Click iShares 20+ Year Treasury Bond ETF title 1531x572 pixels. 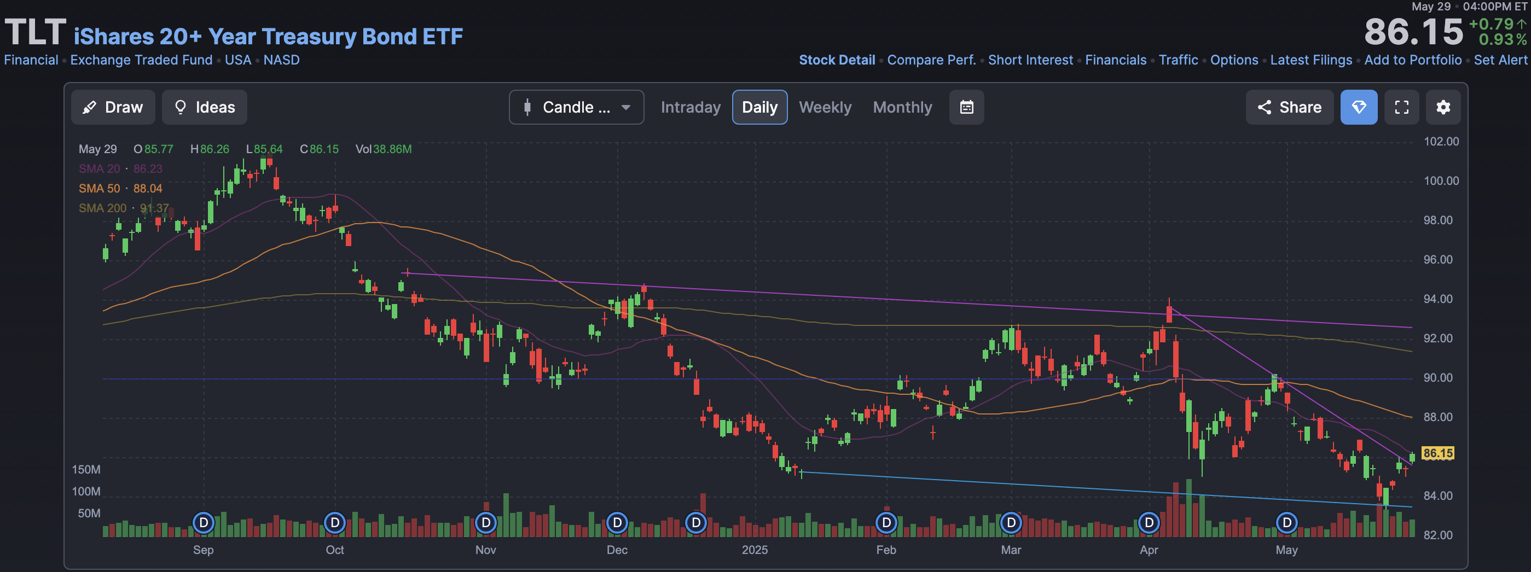point(268,36)
